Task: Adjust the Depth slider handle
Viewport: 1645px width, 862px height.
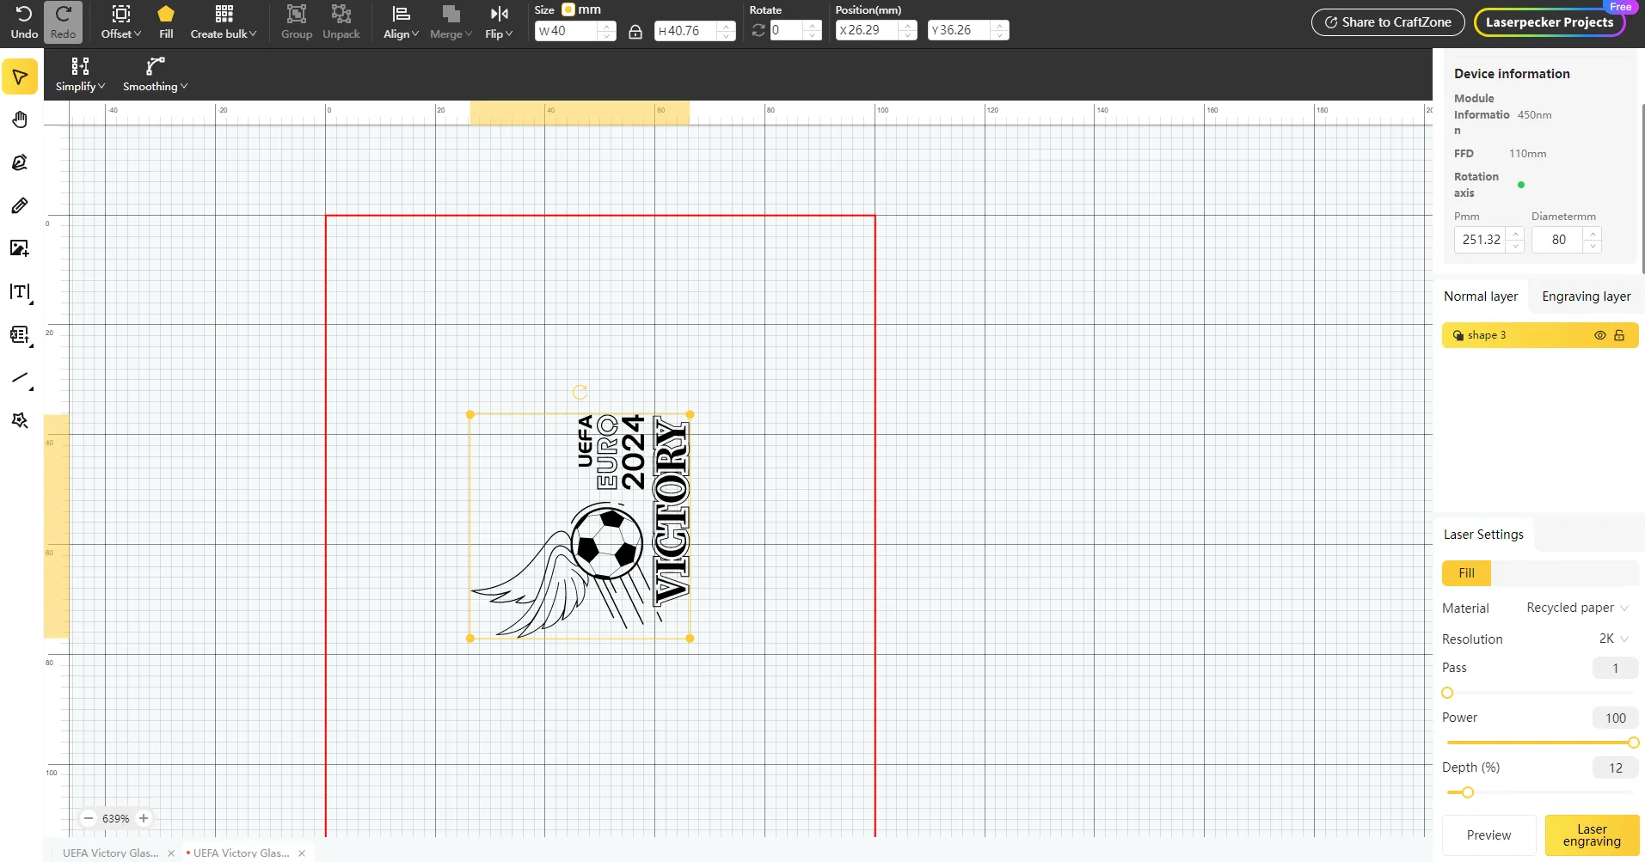Action: tap(1468, 792)
